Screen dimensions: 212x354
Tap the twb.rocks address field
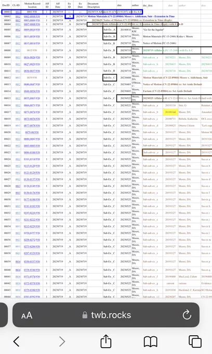click(106, 315)
